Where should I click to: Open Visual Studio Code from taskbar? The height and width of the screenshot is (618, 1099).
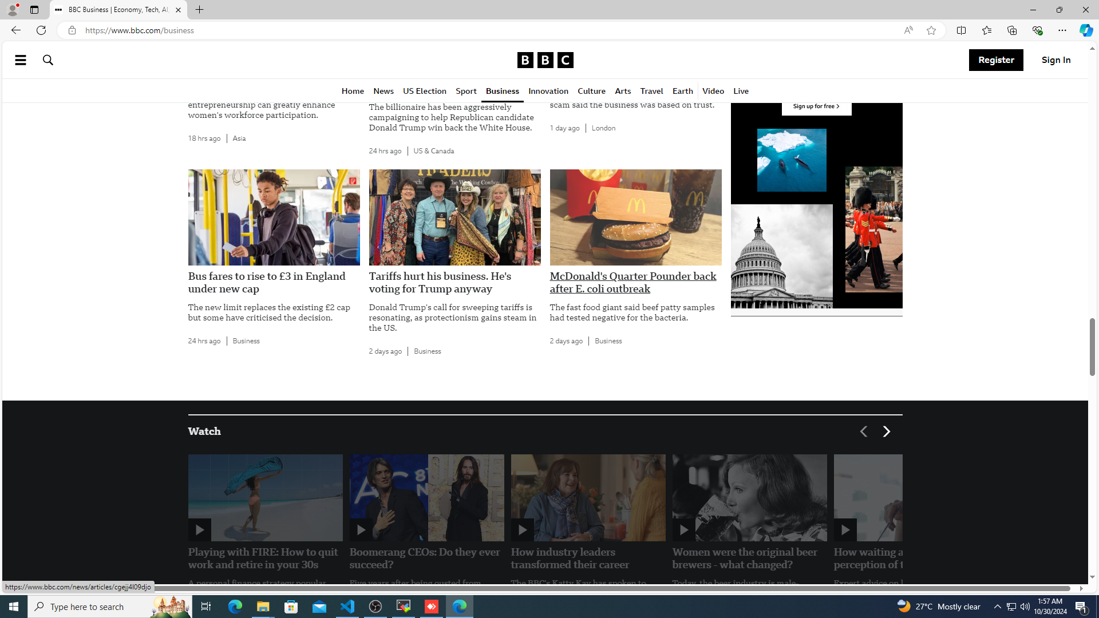[347, 607]
